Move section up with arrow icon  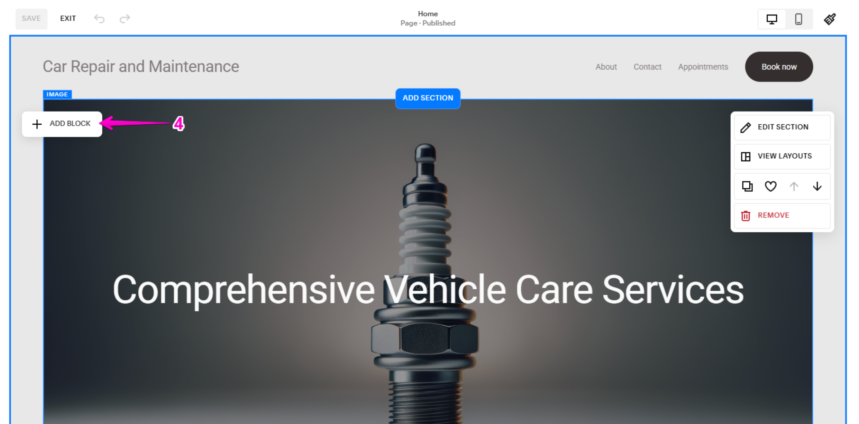pos(794,186)
